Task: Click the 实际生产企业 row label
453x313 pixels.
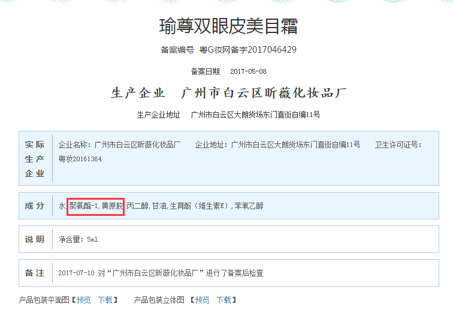Action: click(x=35, y=159)
